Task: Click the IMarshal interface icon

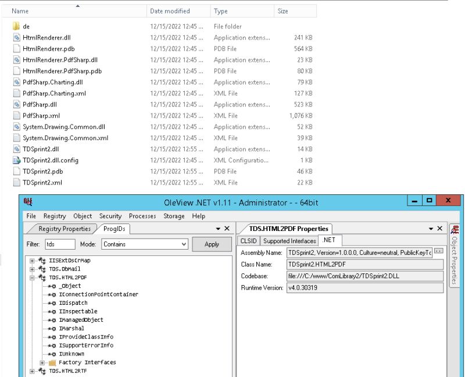Action: coord(52,328)
